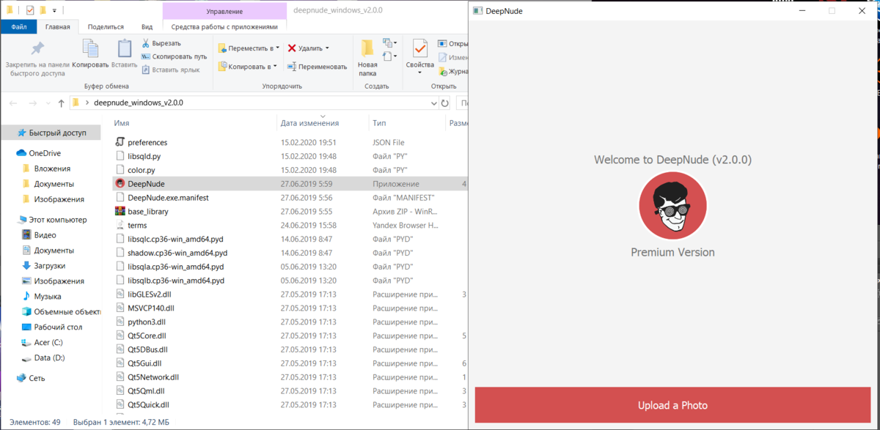Select the libsqld.py file

coord(144,156)
